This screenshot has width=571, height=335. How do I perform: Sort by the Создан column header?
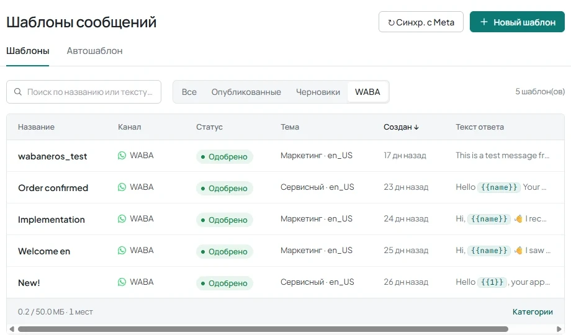[401, 127]
